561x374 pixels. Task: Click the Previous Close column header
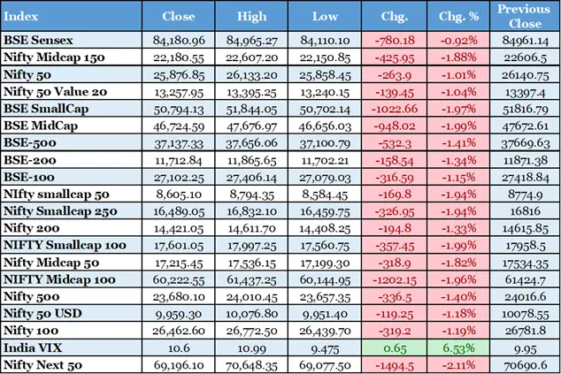coord(523,16)
